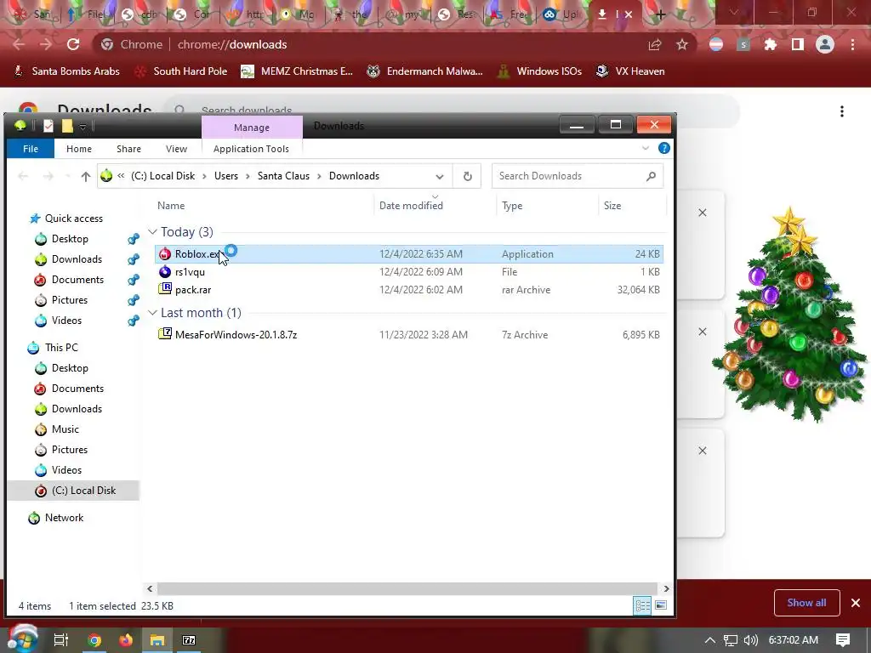Switch to details view layout icon

[643, 605]
